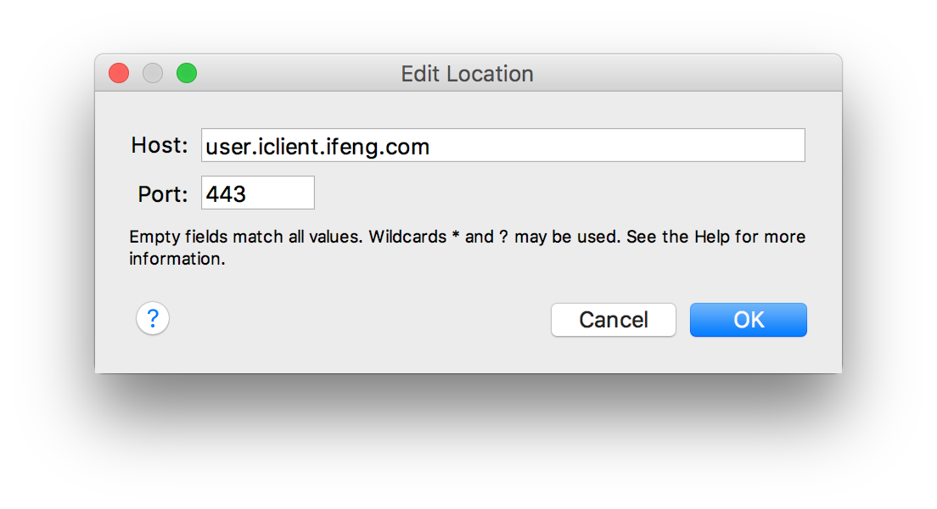Screen dimensions: 937x509
Task: Close the Edit Location dialog with red button
Action: coord(119,74)
